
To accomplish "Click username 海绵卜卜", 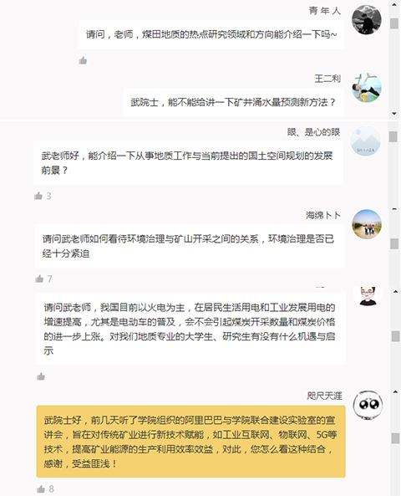I will 323,215.
